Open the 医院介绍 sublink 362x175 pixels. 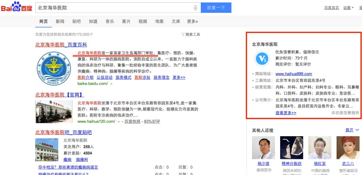coord(85,77)
